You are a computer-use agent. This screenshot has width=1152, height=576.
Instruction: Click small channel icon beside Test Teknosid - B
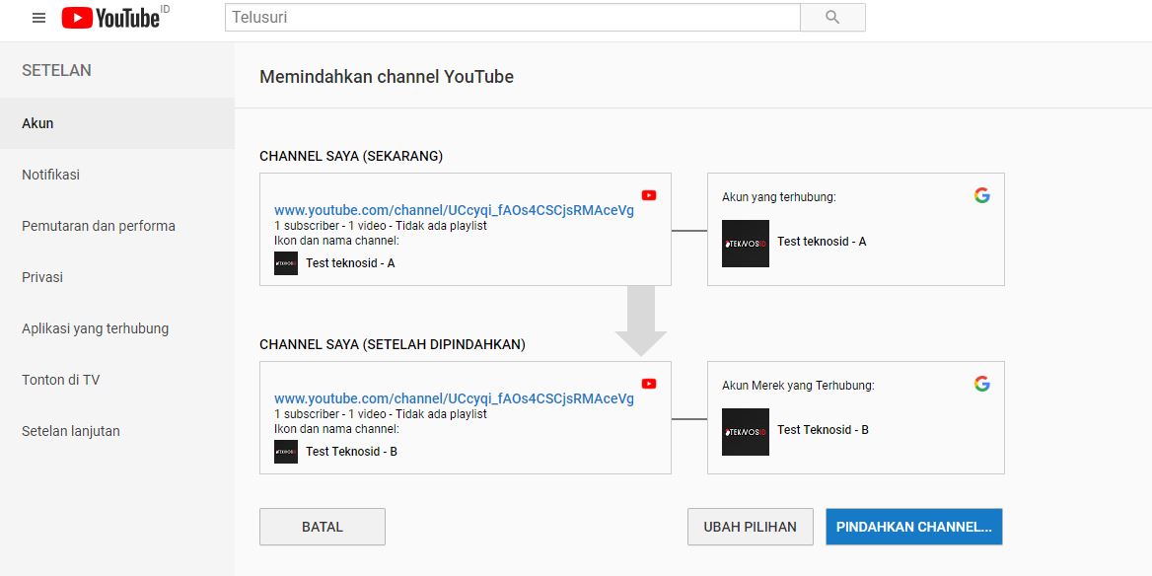pyautogui.click(x=286, y=452)
